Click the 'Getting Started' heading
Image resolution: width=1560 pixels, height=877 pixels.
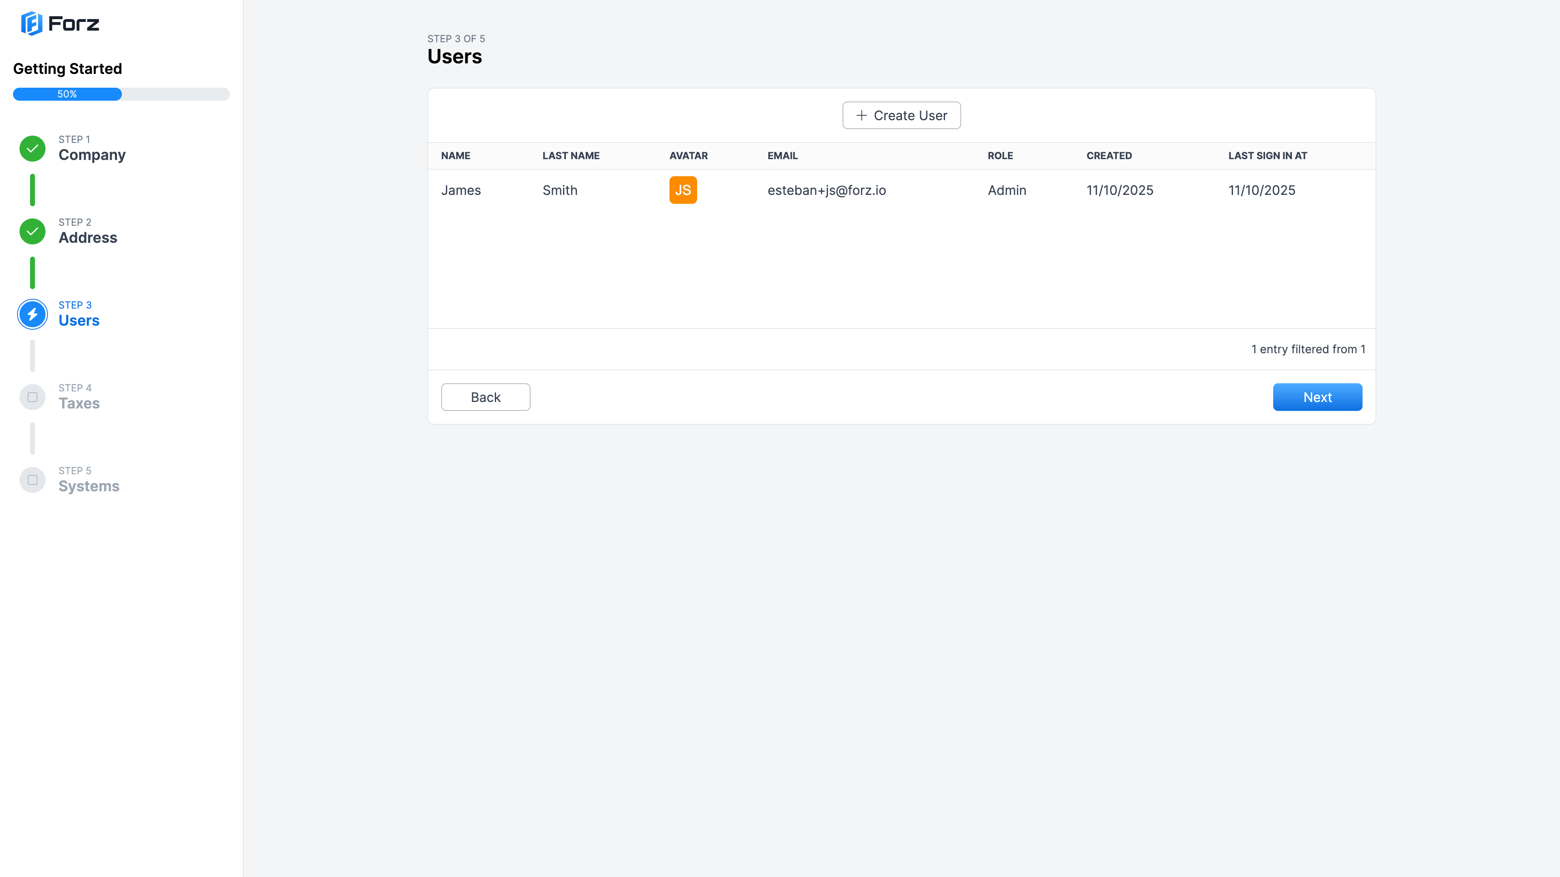point(68,68)
